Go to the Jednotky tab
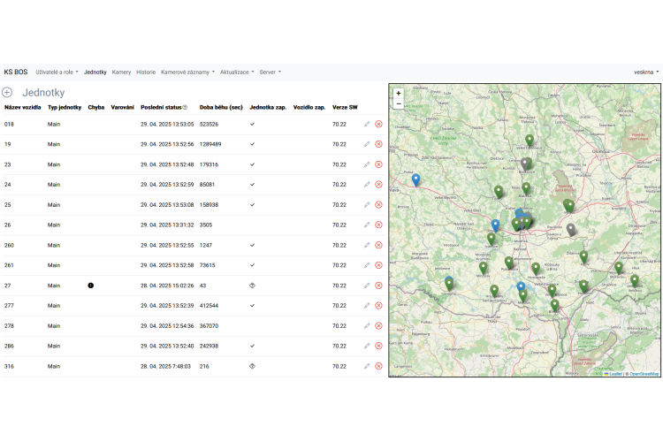Image resolution: width=663 pixels, height=442 pixels. click(x=95, y=72)
